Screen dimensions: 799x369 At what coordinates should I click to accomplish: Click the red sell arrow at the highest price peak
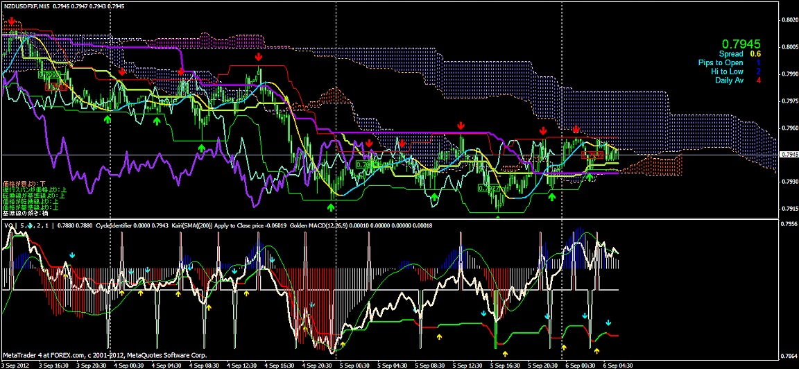[x=258, y=57]
